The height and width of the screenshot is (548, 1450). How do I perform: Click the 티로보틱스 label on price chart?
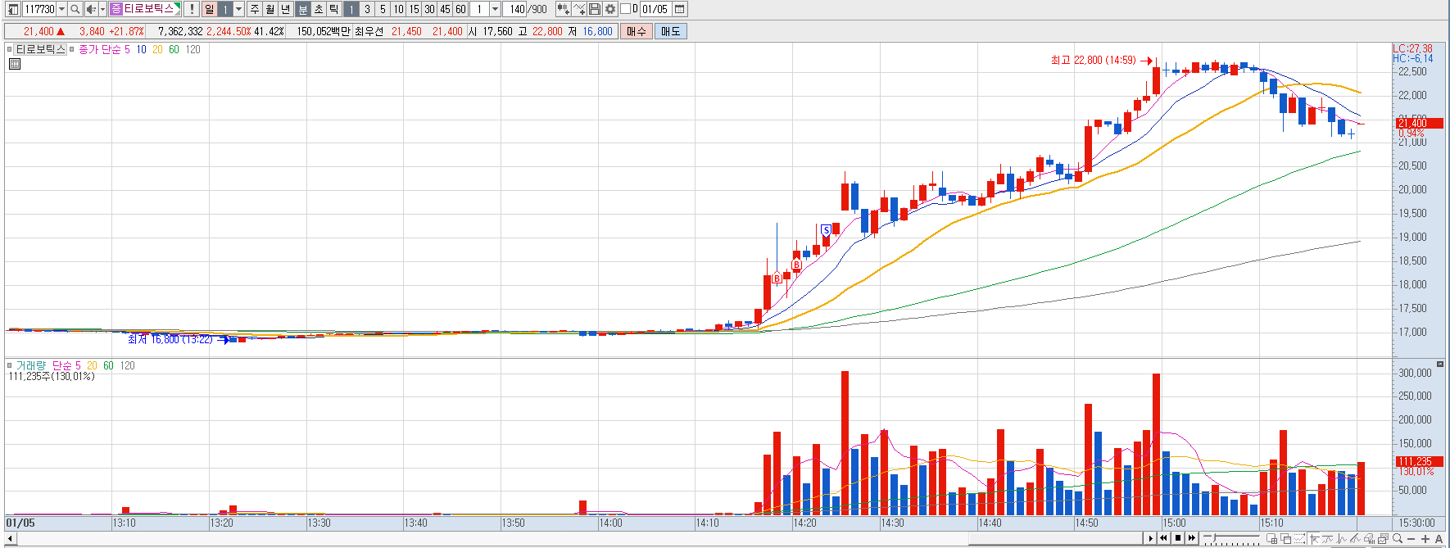[40, 49]
